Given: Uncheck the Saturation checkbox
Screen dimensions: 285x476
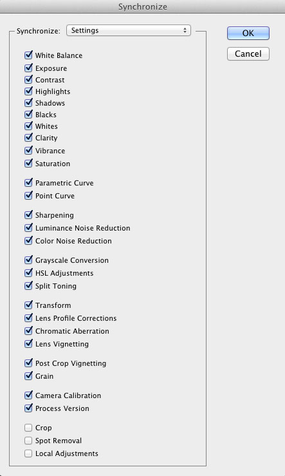Looking at the screenshot, I should tap(28, 164).
